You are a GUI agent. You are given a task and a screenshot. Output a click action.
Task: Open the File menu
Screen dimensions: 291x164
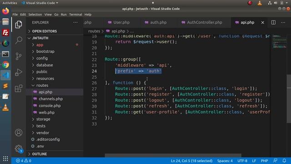point(15,15)
